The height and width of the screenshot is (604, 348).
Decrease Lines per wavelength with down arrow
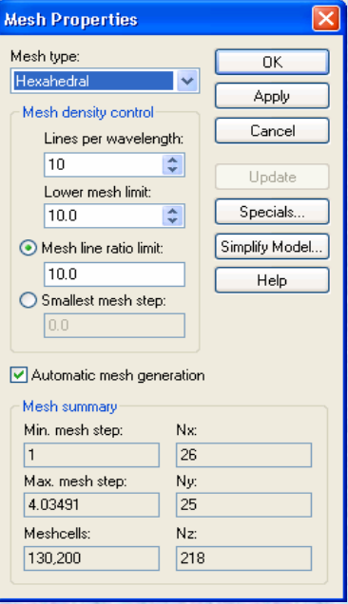tap(172, 169)
